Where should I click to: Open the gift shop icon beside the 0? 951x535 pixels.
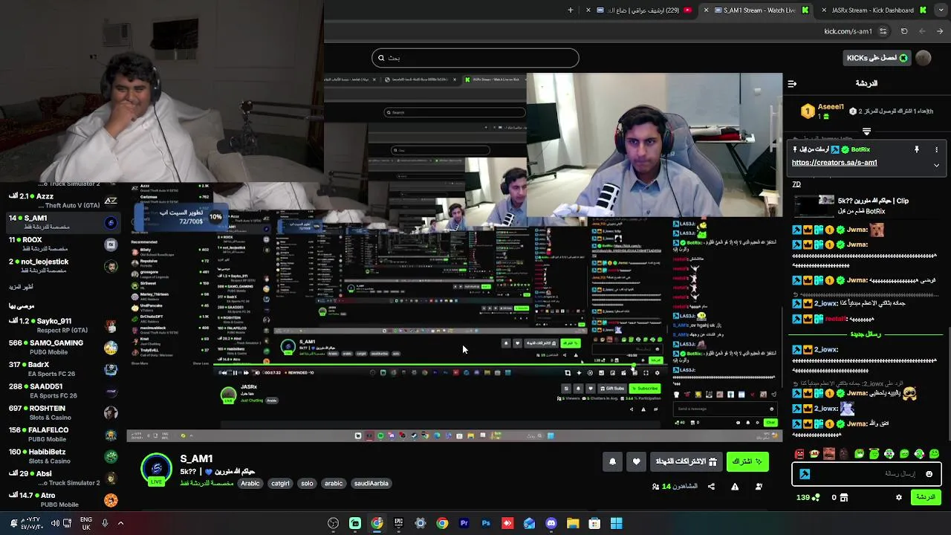point(845,497)
